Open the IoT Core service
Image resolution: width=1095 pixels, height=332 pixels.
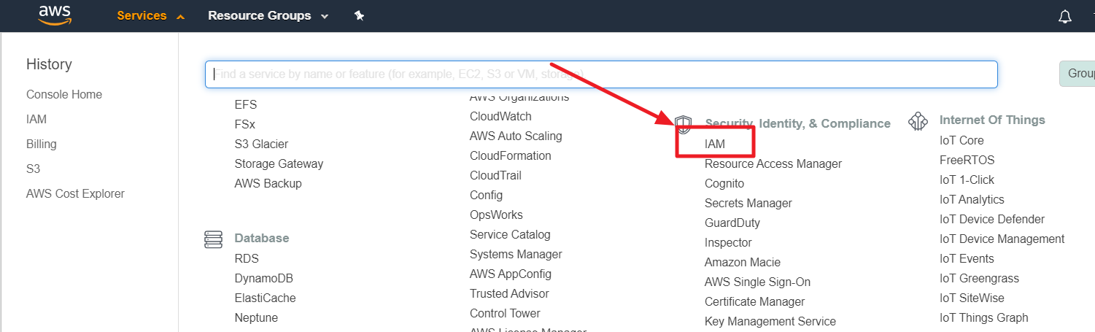(961, 140)
